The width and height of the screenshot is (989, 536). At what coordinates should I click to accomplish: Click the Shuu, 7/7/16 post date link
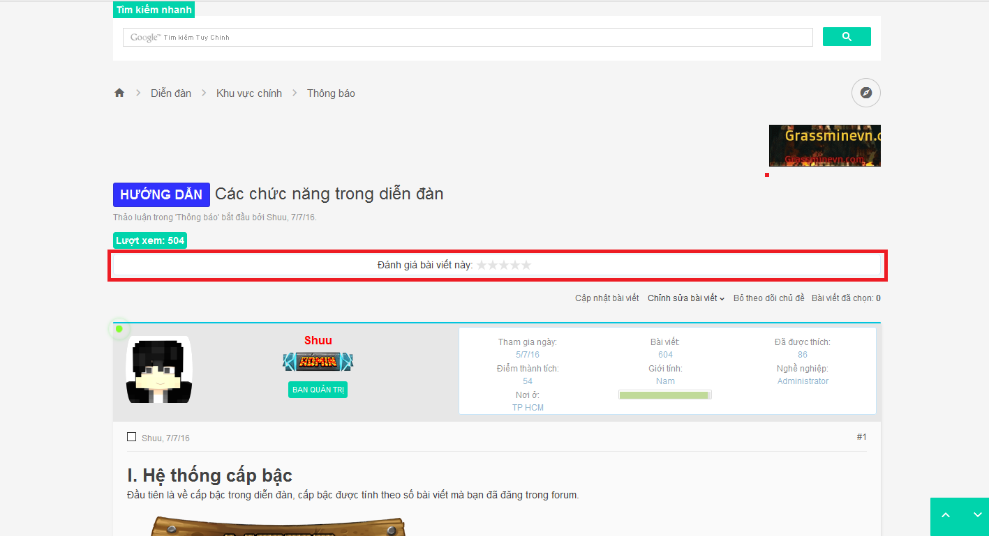pyautogui.click(x=165, y=438)
